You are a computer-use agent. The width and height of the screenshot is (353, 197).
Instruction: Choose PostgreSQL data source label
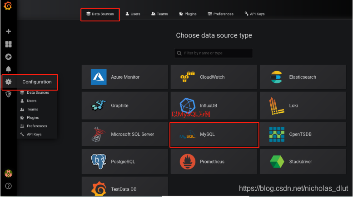(123, 162)
